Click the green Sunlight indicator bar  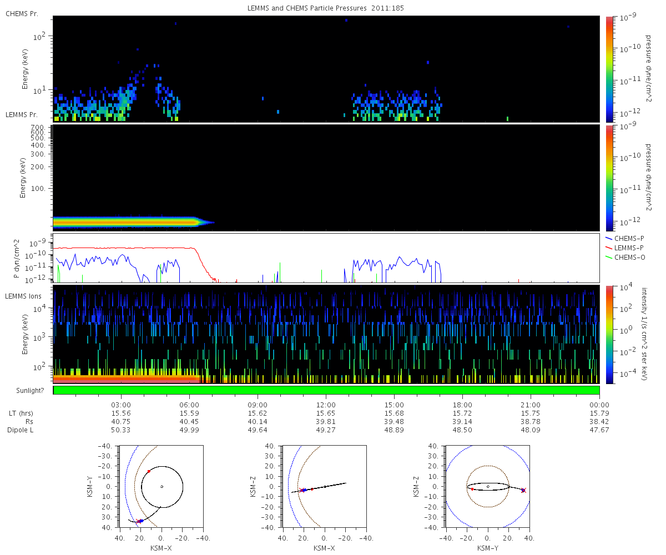point(326,390)
